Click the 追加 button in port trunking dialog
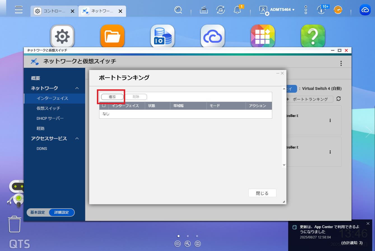Screen dimensions: 375x251 point(112,97)
